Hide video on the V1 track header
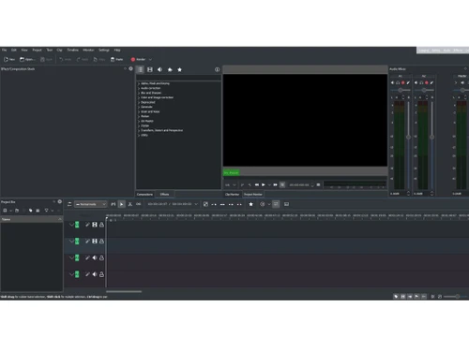 coord(95,241)
